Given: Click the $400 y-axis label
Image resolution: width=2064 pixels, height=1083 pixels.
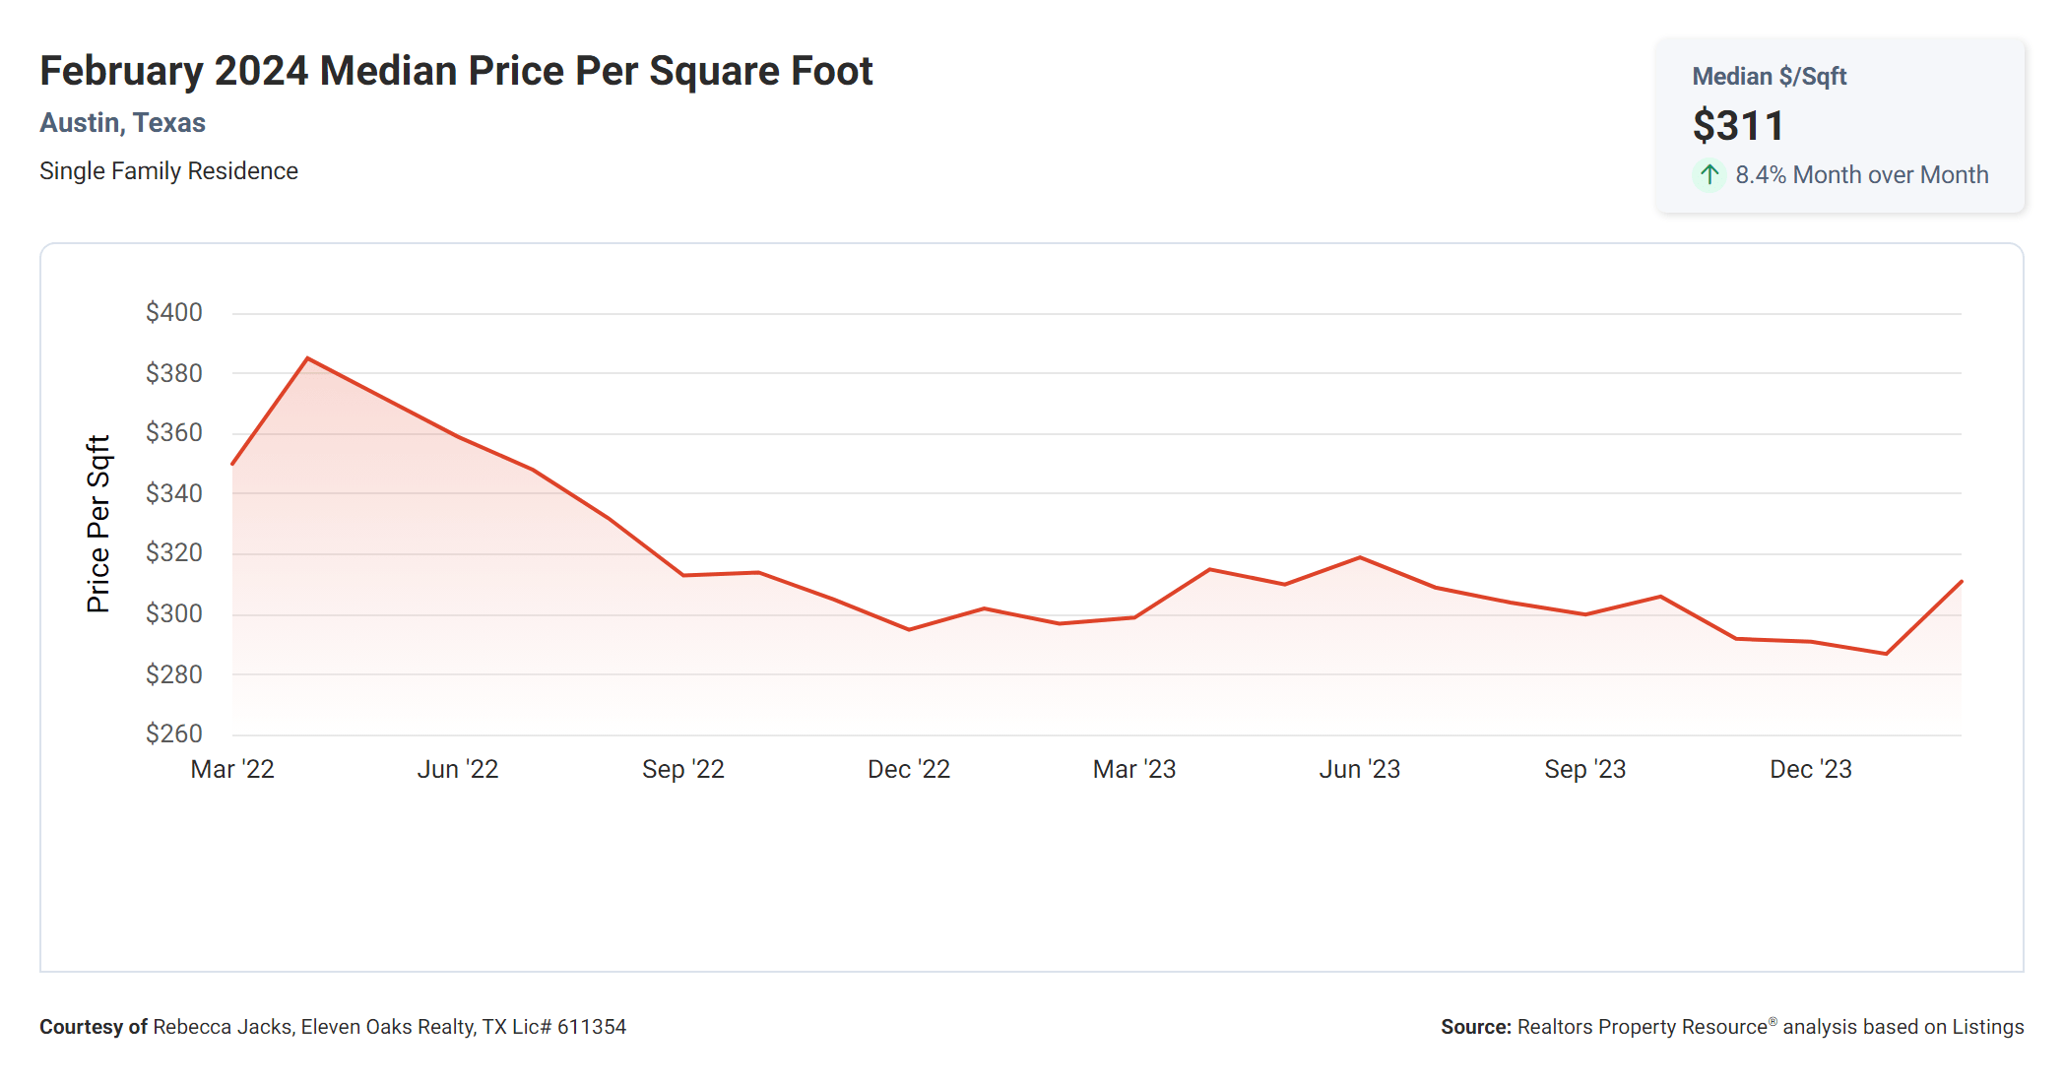Looking at the screenshot, I should [174, 313].
